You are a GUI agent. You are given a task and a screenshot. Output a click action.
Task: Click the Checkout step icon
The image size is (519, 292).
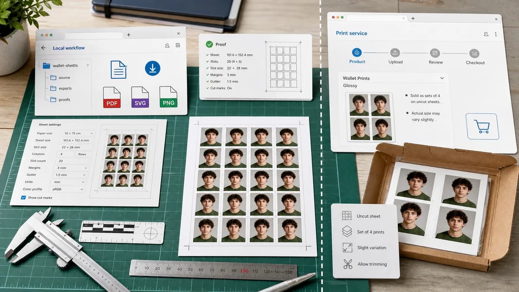click(x=474, y=54)
